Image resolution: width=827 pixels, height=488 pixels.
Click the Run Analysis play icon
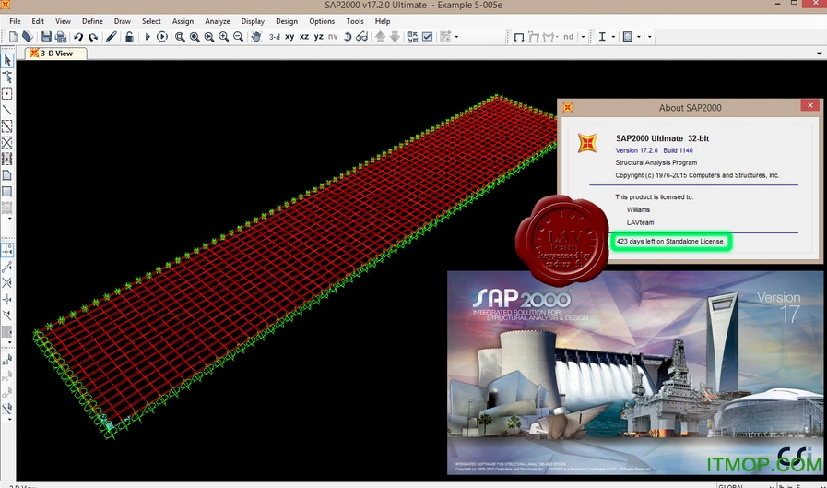point(148,37)
